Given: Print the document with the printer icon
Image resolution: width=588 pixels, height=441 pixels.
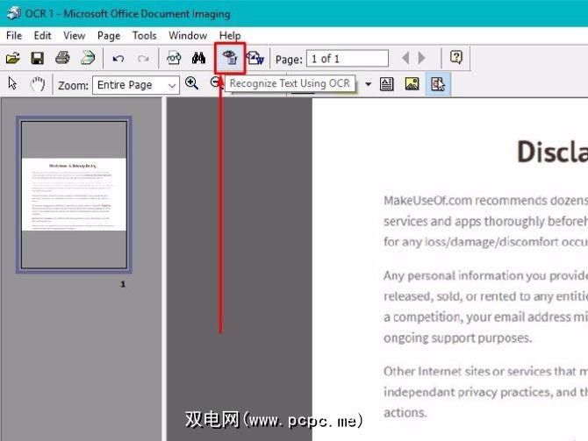Looking at the screenshot, I should 62,58.
